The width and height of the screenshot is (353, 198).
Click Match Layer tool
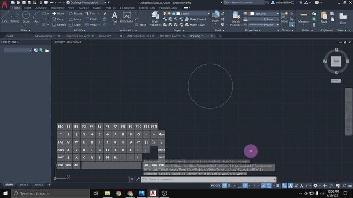[195, 25]
